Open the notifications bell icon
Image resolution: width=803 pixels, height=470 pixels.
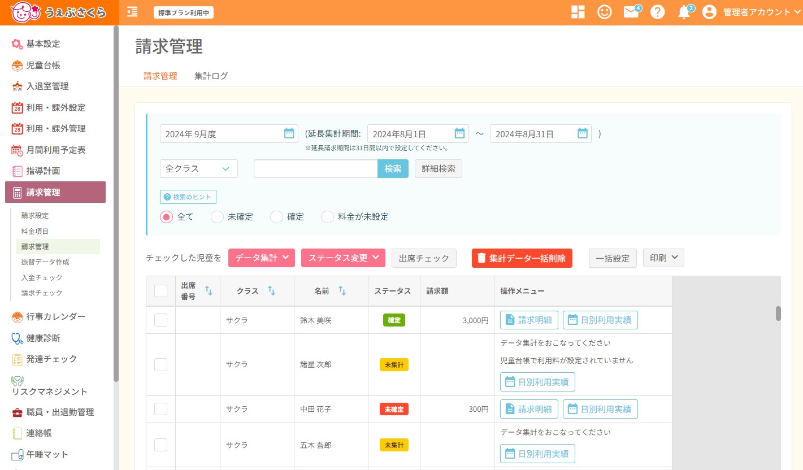click(684, 12)
